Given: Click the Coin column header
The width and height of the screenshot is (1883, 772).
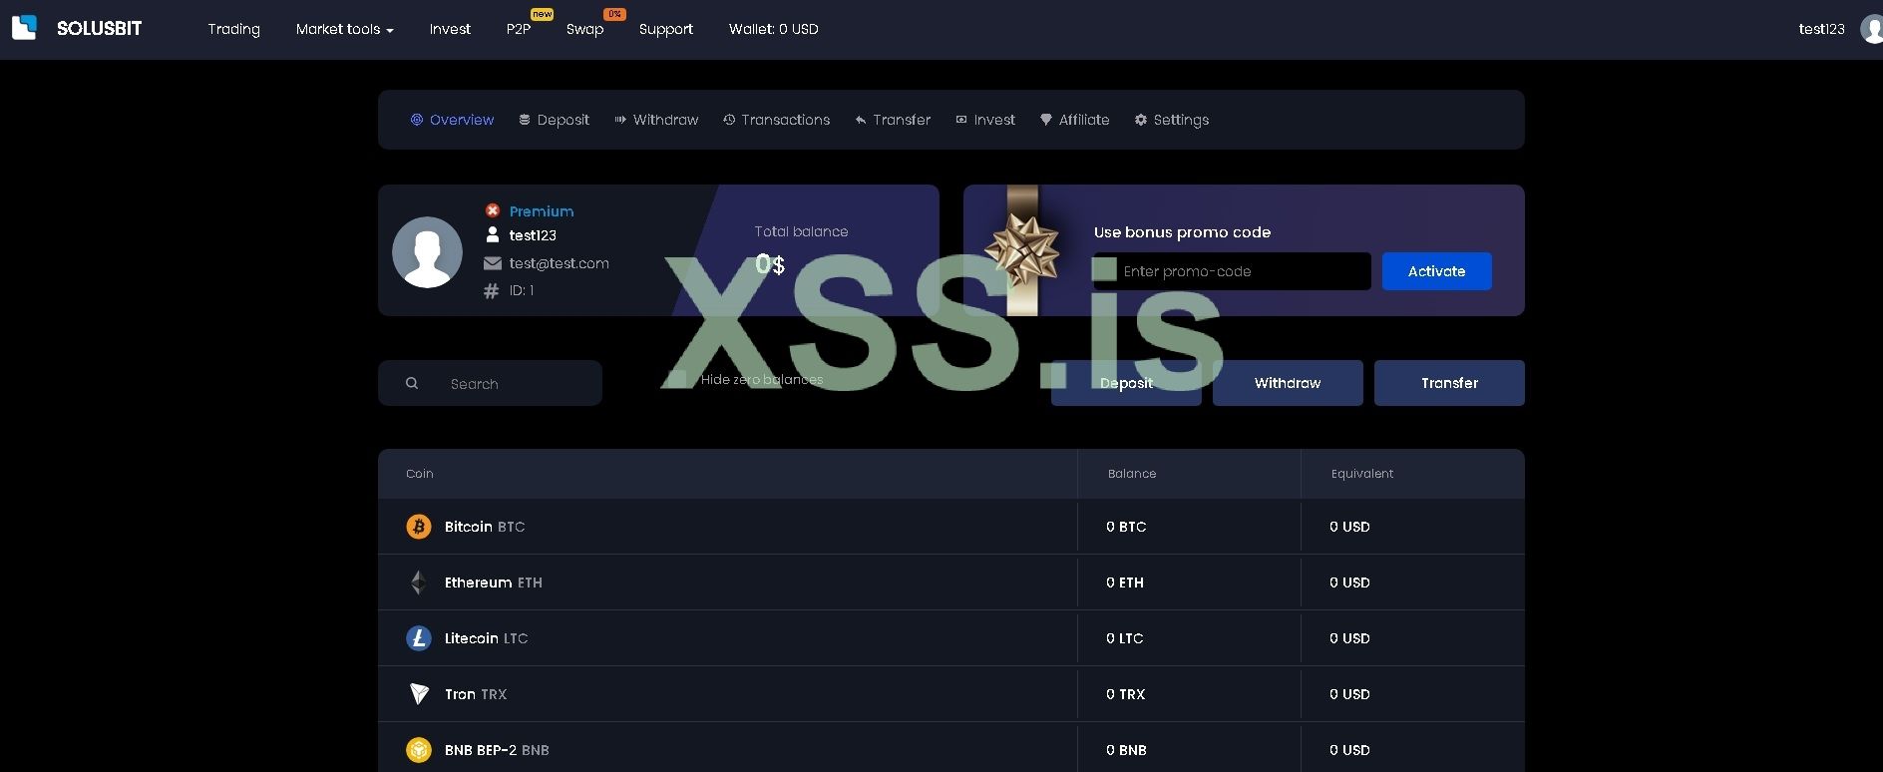Looking at the screenshot, I should coord(420,474).
